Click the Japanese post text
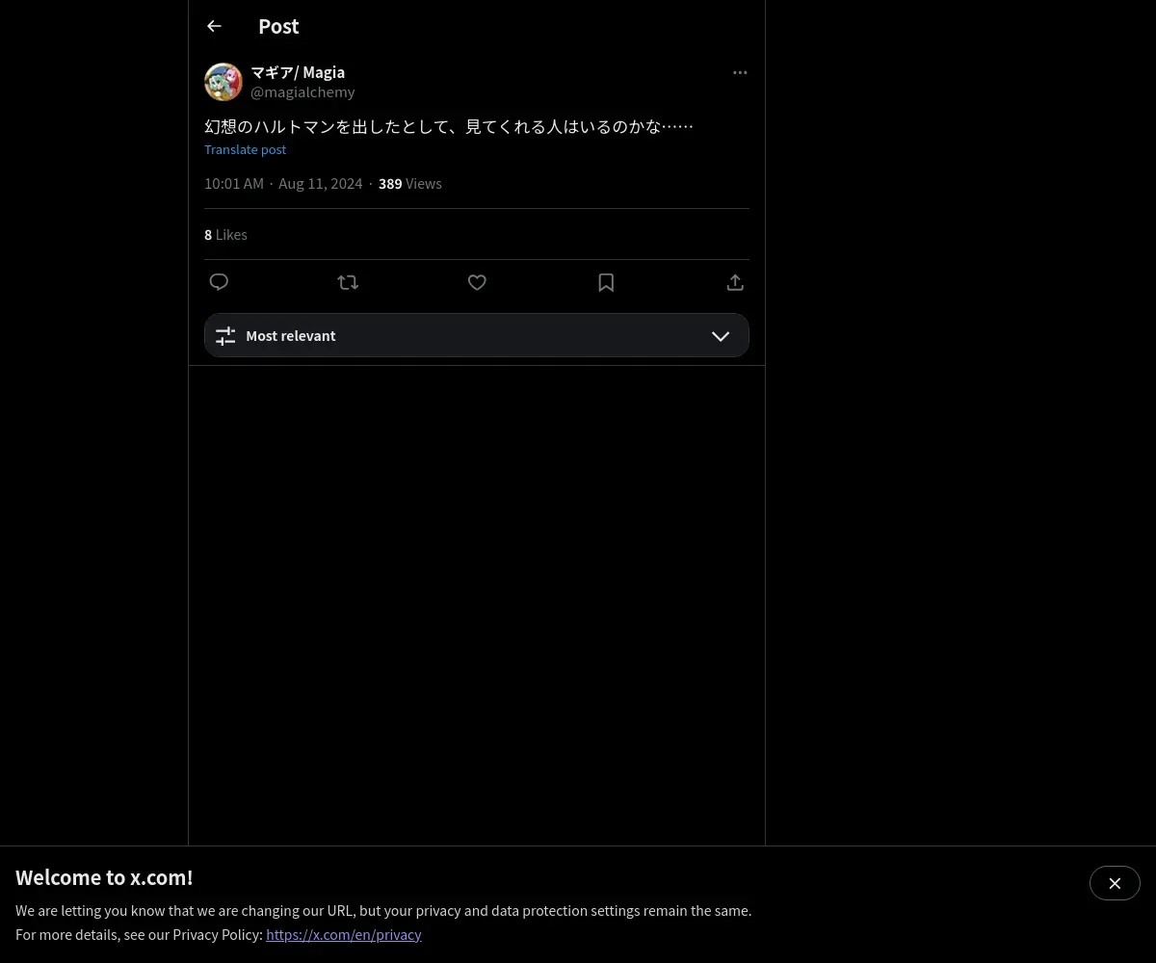This screenshot has width=1156, height=963. pos(449,126)
